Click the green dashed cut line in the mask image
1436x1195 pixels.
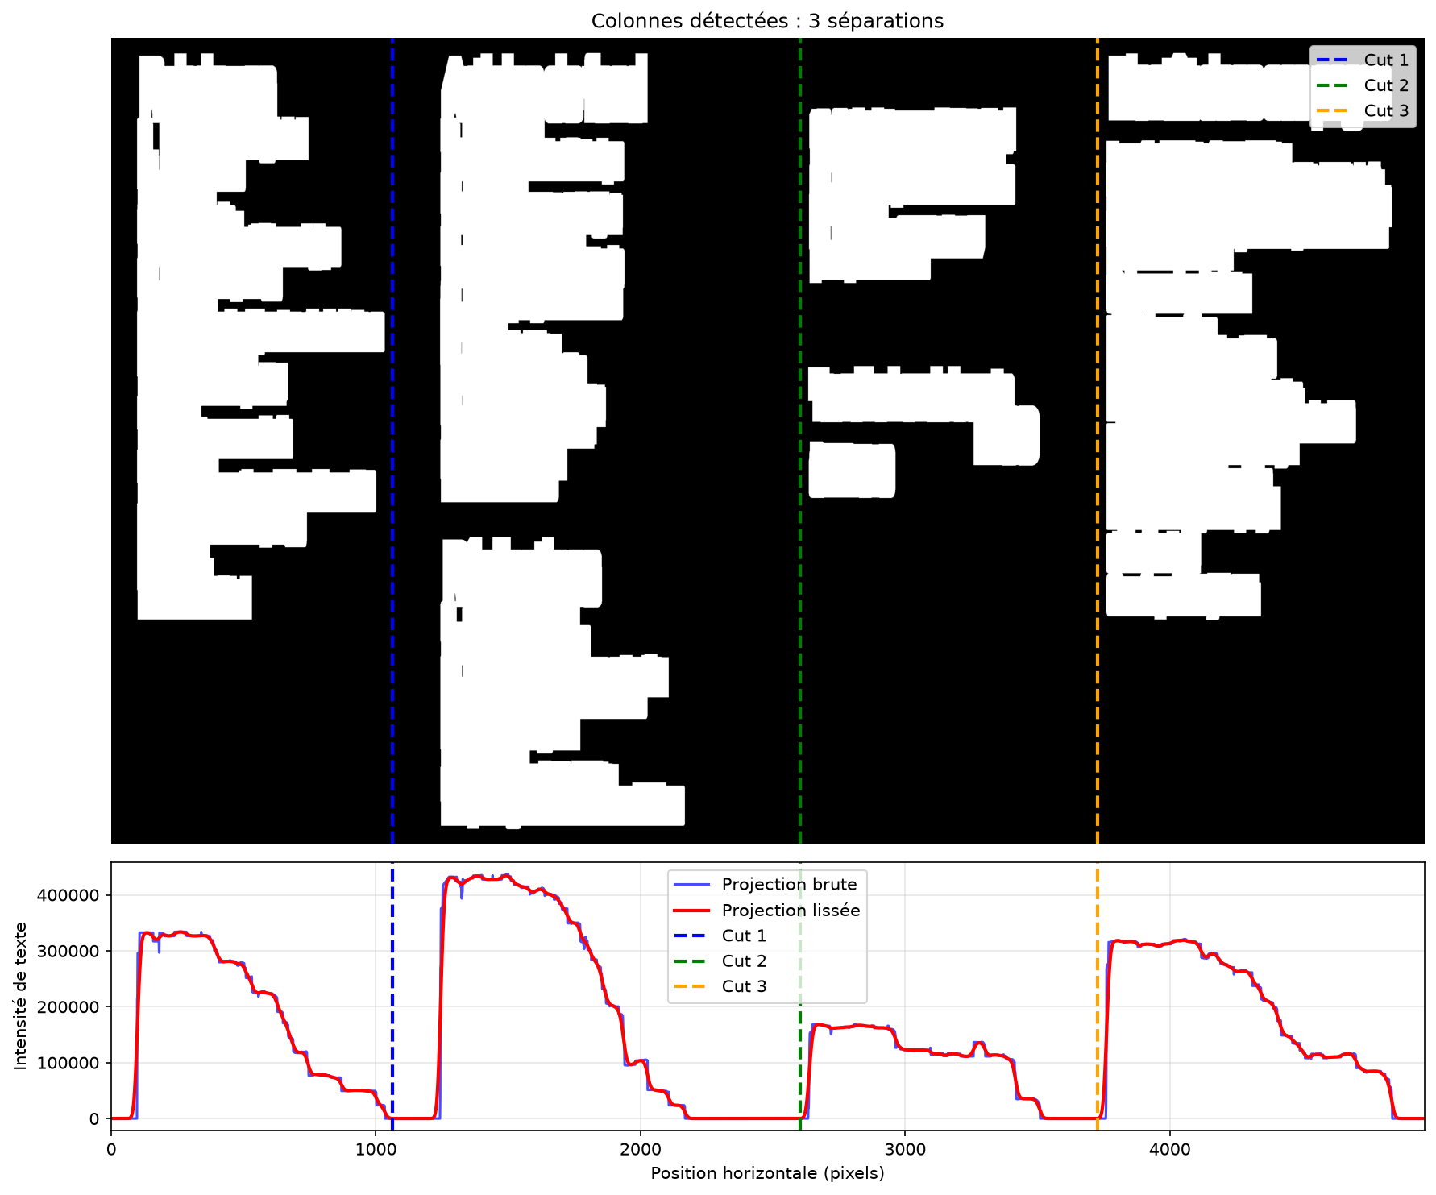coord(799,441)
